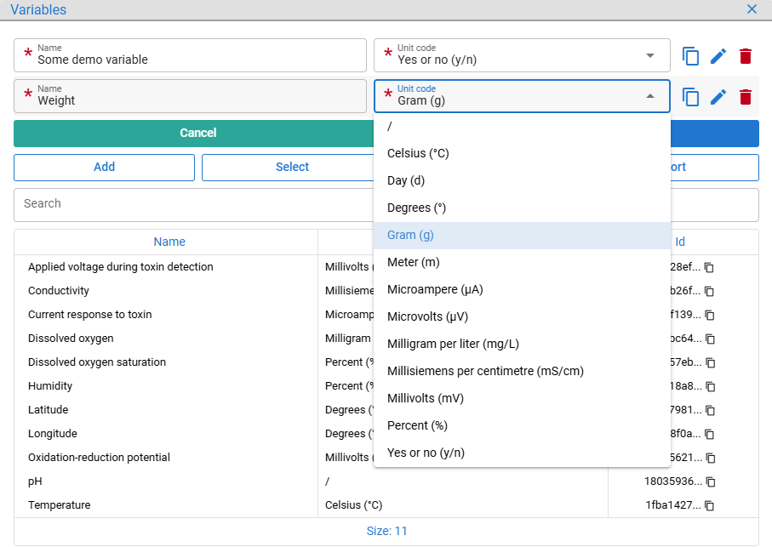Click the Add button
Viewport: 772px width, 547px height.
(x=105, y=168)
